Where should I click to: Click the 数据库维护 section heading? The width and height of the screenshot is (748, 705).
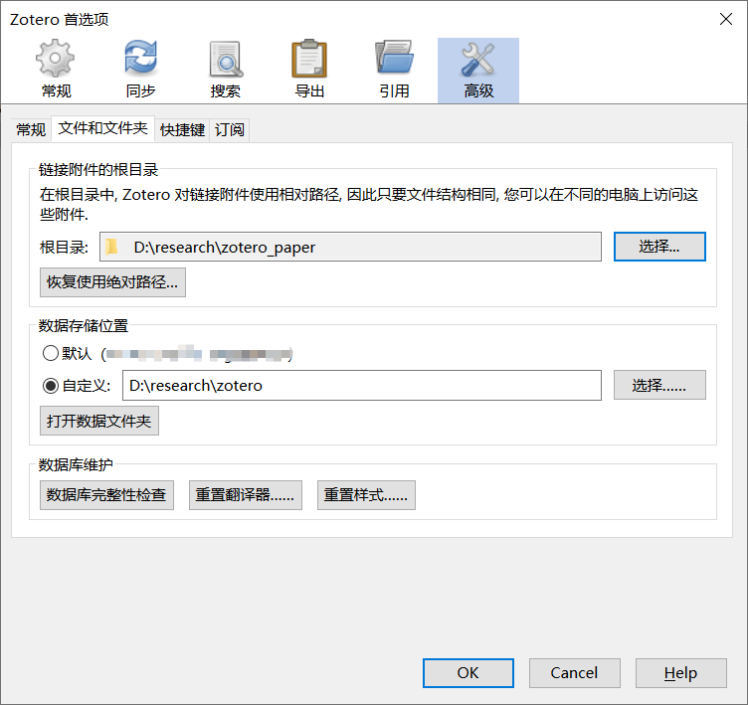76,464
